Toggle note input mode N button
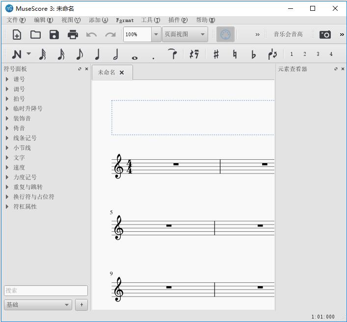This screenshot has width=347, height=322. (17, 54)
